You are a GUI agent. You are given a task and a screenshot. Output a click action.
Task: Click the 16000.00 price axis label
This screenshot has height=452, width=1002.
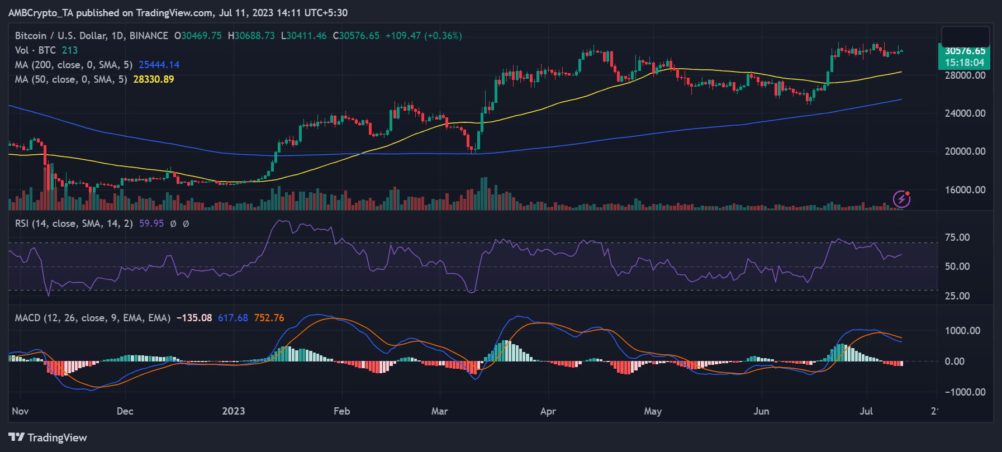click(x=965, y=190)
